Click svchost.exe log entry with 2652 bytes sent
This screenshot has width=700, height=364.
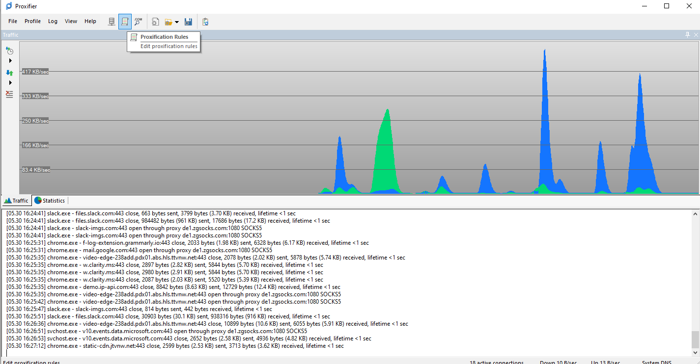[189, 338]
